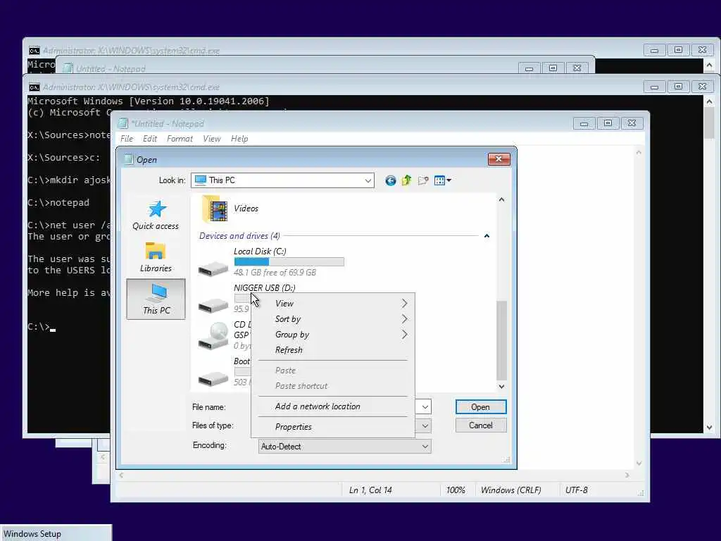Open Notepad's Edit menu

coord(150,139)
